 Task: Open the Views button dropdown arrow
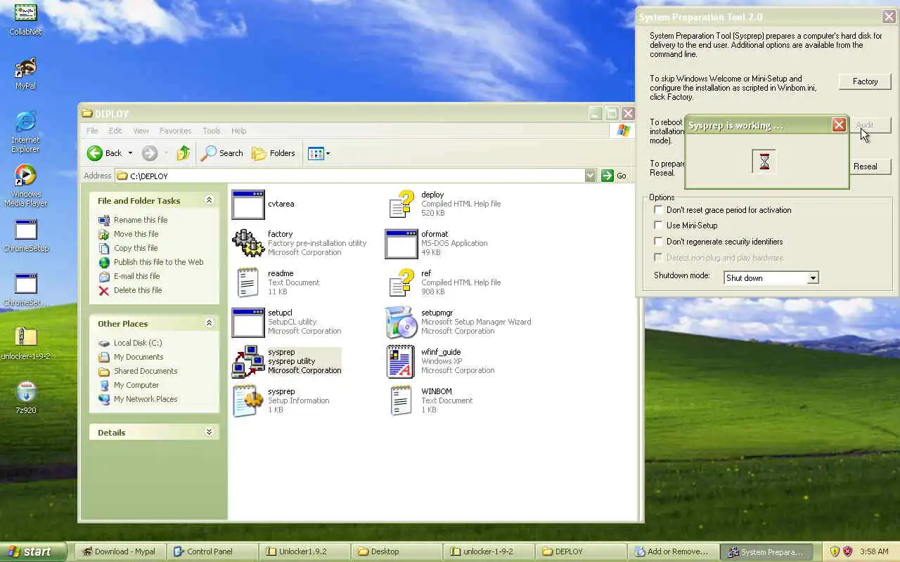[328, 153]
